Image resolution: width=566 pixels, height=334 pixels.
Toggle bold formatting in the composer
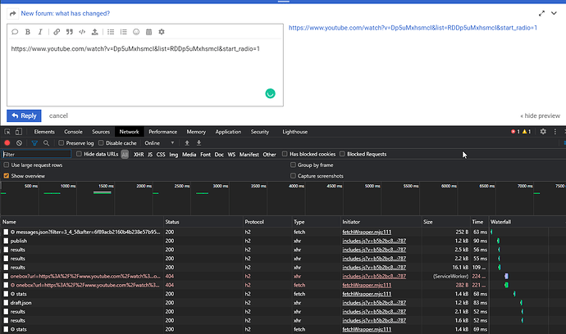28,32
